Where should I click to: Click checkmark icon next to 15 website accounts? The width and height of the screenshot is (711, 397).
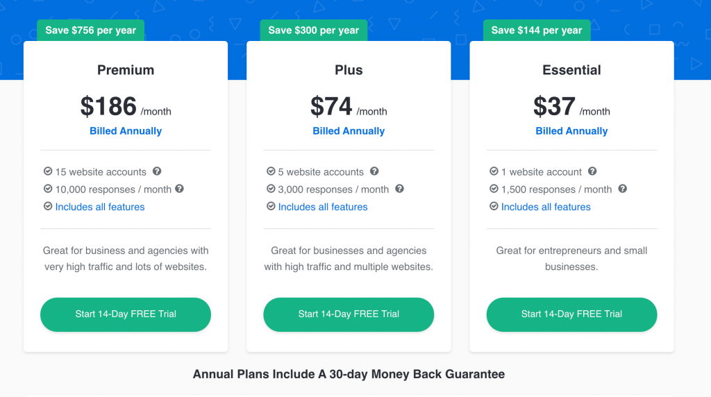click(48, 171)
